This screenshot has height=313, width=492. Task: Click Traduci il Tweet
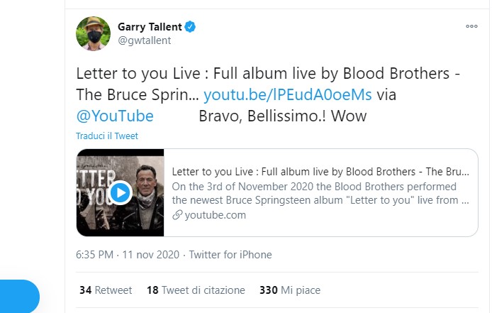(108, 136)
